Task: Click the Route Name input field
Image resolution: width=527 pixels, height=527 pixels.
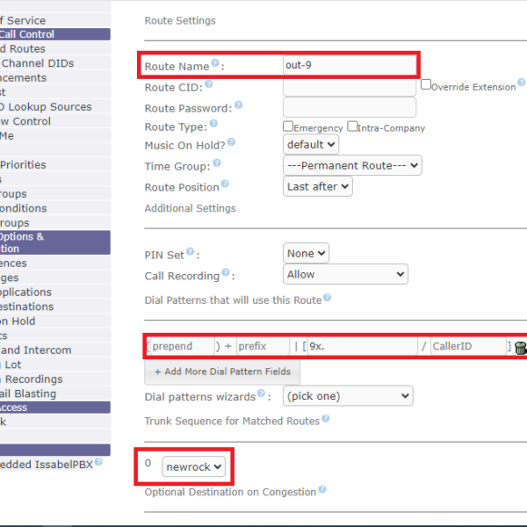Action: pyautogui.click(x=350, y=65)
